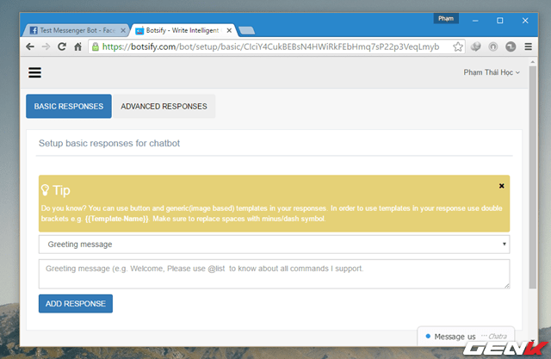Open the Chrome three-line menu
Image resolution: width=551 pixels, height=359 pixels.
[528, 46]
